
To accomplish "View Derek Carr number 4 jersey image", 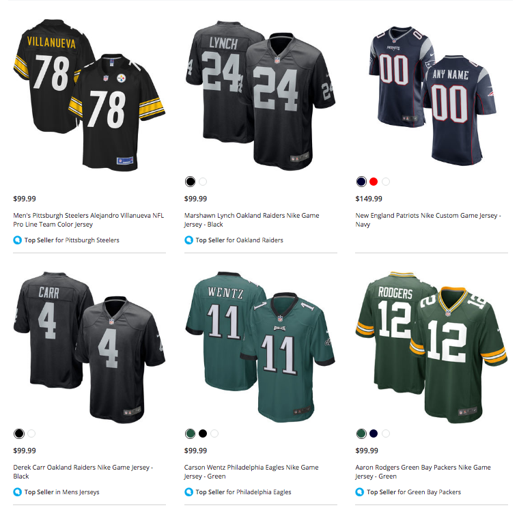I will point(89,347).
